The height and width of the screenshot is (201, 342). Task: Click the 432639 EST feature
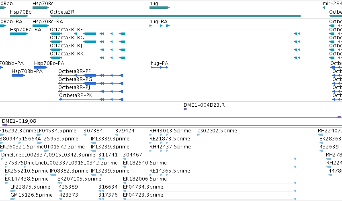pos(321,151)
